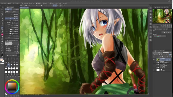
Task: Click the orange hue ring handle on color wheel
Action: (x=9, y=81)
